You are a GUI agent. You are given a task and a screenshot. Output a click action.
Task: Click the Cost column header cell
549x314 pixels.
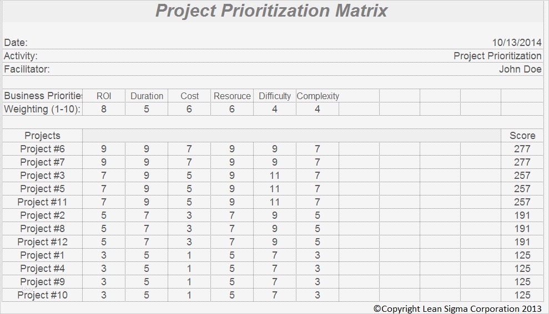coord(189,96)
